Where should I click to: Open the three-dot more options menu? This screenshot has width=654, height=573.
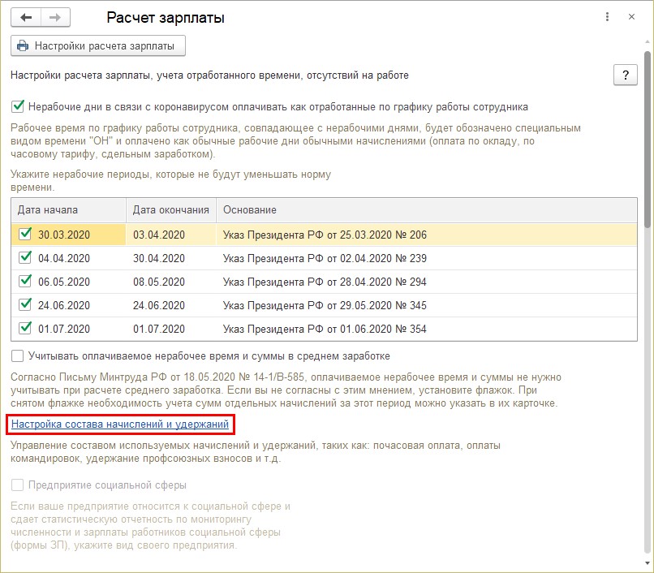(607, 17)
